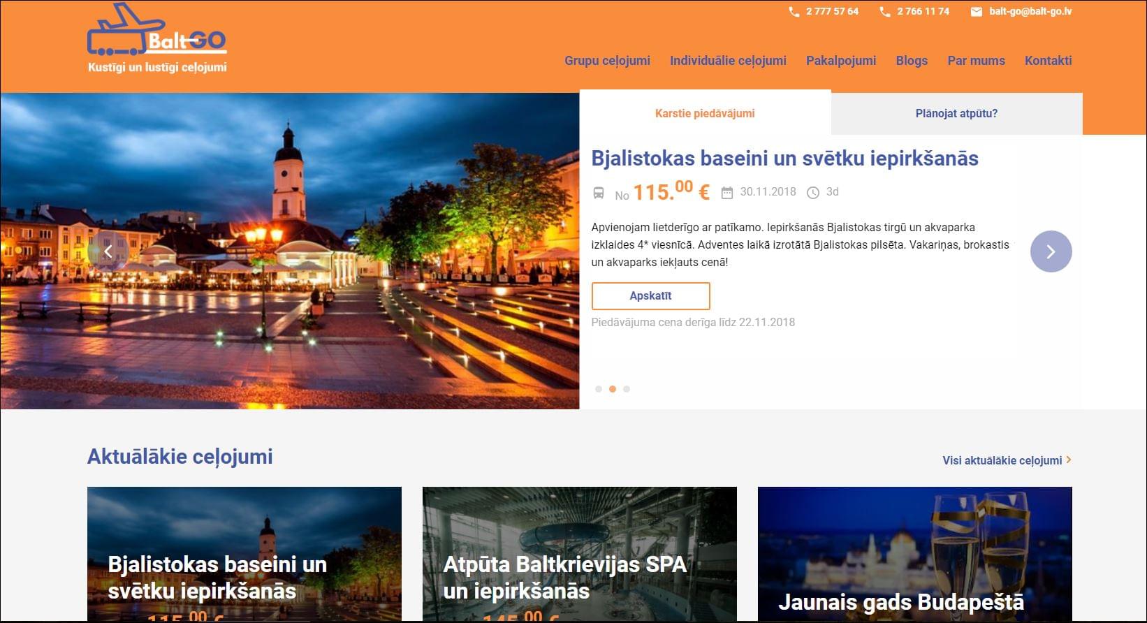Screen dimensions: 1147x623
Task: Switch to the Karstie piedāvājumi tab
Action: [x=705, y=113]
